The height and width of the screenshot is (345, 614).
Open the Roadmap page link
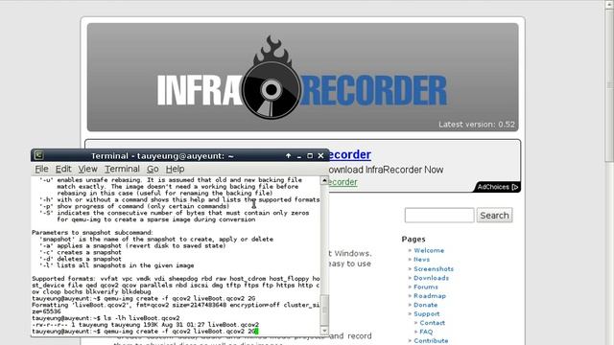click(430, 296)
